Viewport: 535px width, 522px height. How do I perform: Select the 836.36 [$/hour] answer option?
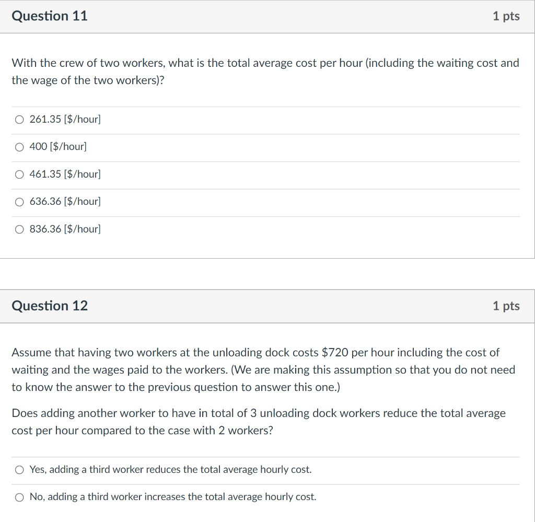(19, 229)
